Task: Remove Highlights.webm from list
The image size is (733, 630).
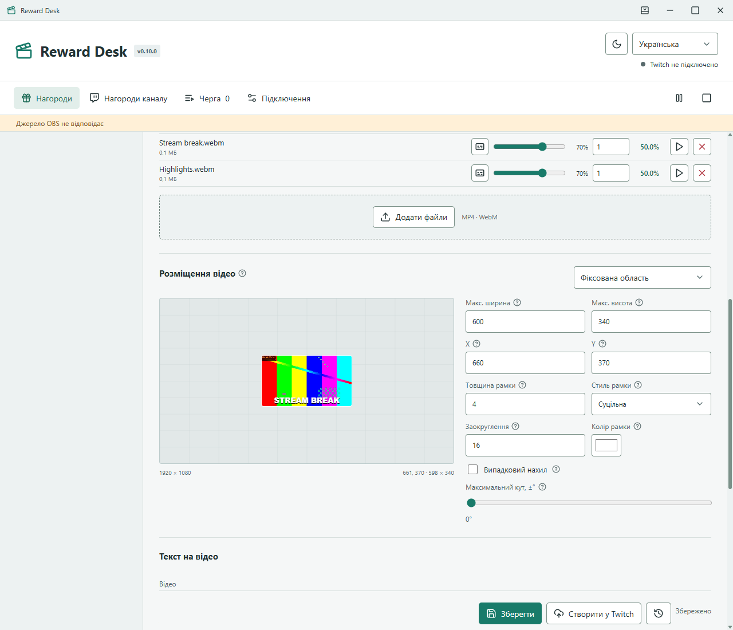Action: coord(702,173)
